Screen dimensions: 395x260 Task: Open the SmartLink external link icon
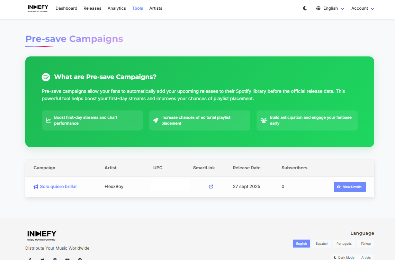pyautogui.click(x=211, y=187)
